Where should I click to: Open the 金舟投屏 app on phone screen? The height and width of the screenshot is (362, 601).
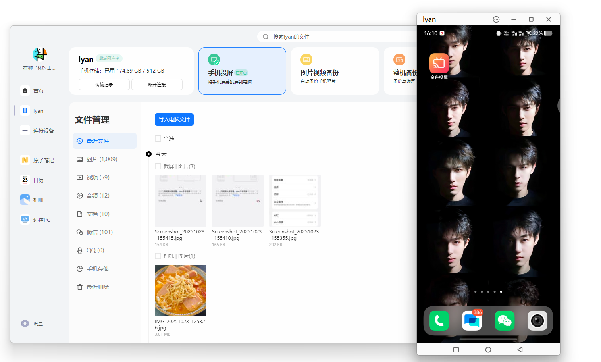[439, 64]
